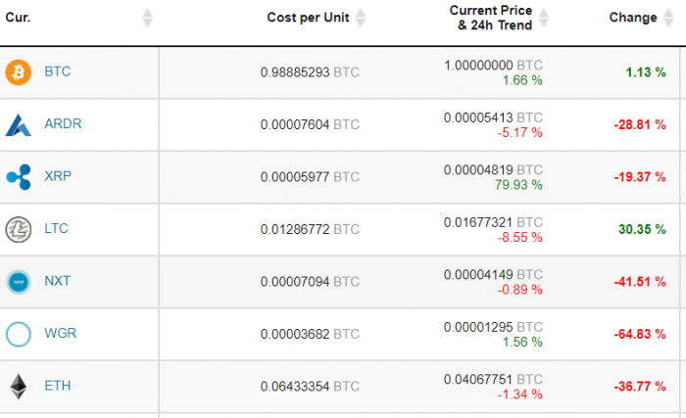Viewport: 686px width, 418px height.
Task: Sort by Change column arrows
Action: pyautogui.click(x=668, y=18)
